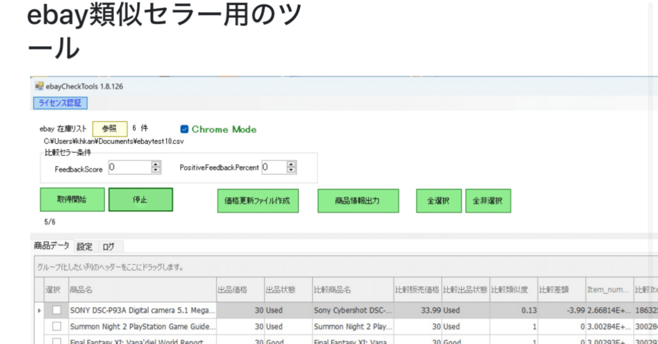
Task: Increase FeedbackScore with the up arrow
Action: click(x=156, y=164)
